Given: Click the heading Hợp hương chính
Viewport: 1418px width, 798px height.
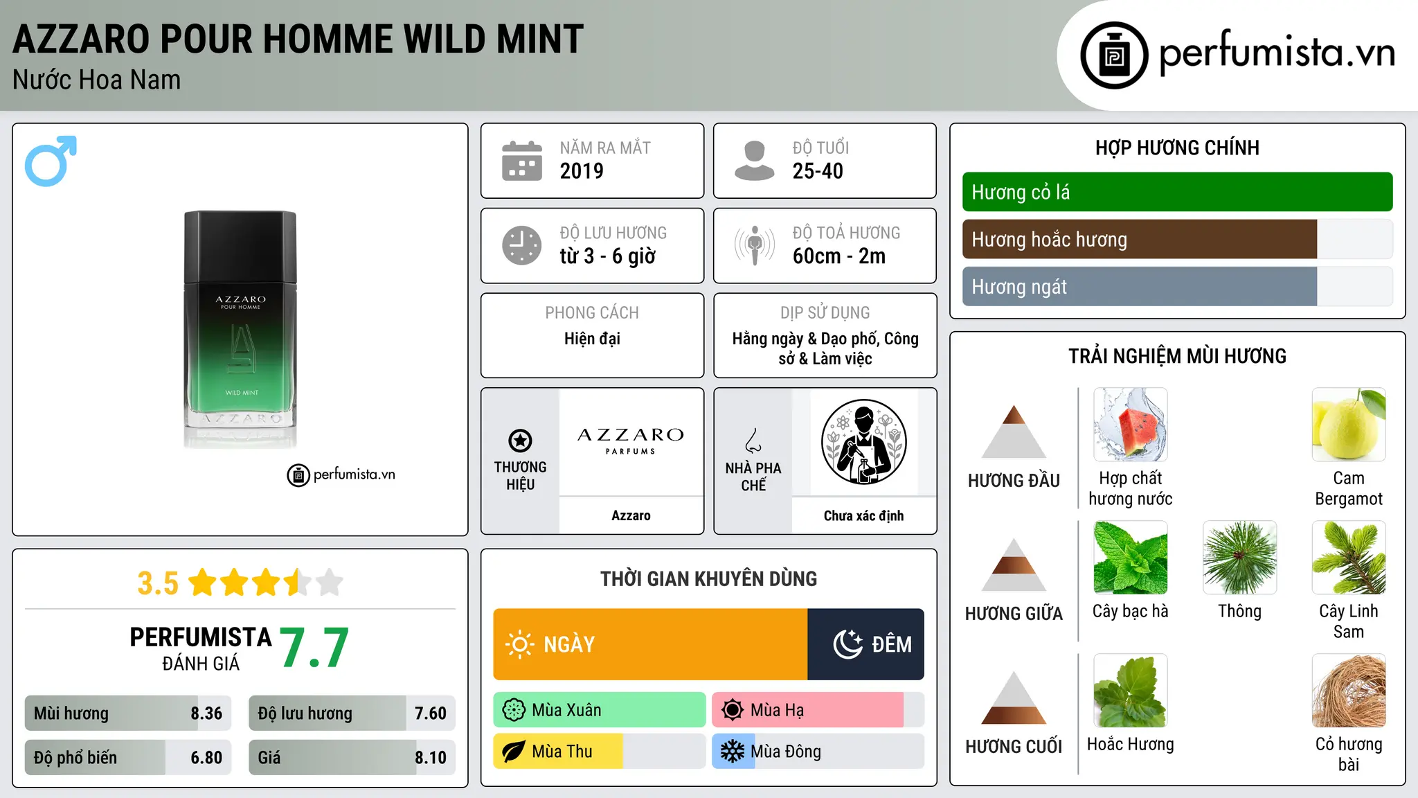Looking at the screenshot, I should click(1177, 148).
